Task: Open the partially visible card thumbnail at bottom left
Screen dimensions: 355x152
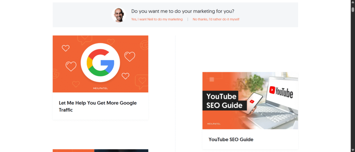Action: click(100, 150)
